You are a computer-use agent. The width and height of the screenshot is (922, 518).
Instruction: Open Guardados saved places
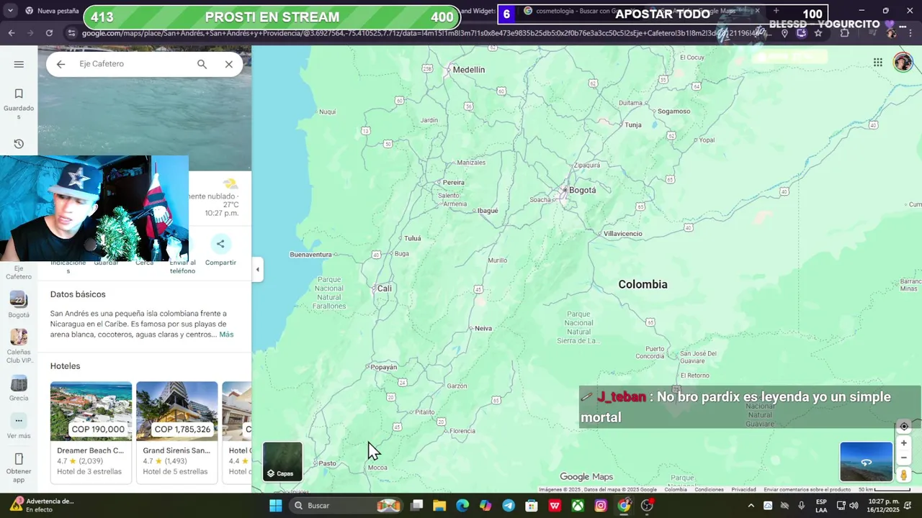point(19,104)
